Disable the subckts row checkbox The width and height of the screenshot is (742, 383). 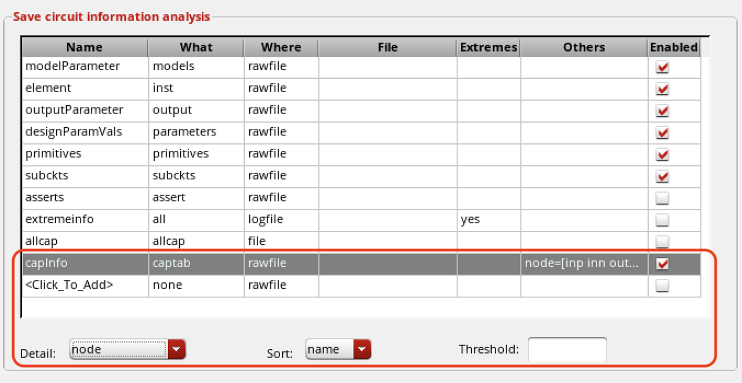click(x=662, y=176)
